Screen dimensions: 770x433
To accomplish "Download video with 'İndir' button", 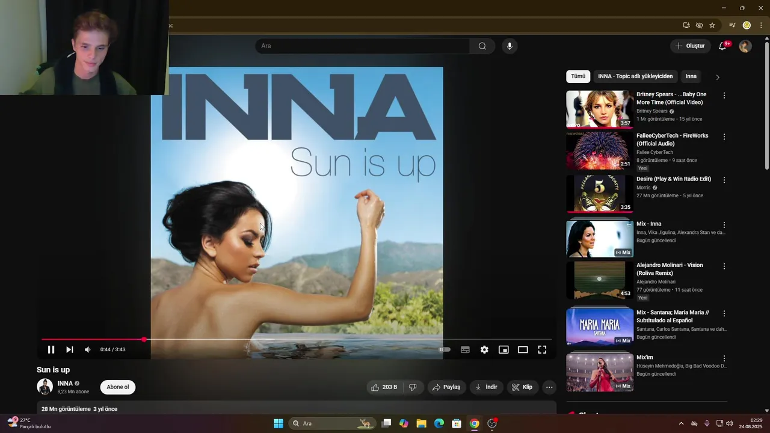I will [487, 387].
